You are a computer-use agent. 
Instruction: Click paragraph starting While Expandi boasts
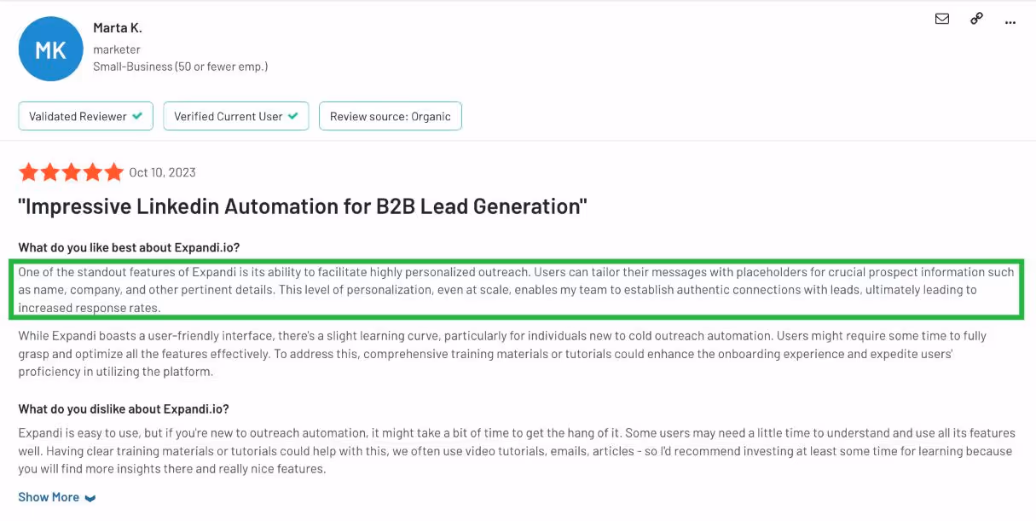[503, 354]
